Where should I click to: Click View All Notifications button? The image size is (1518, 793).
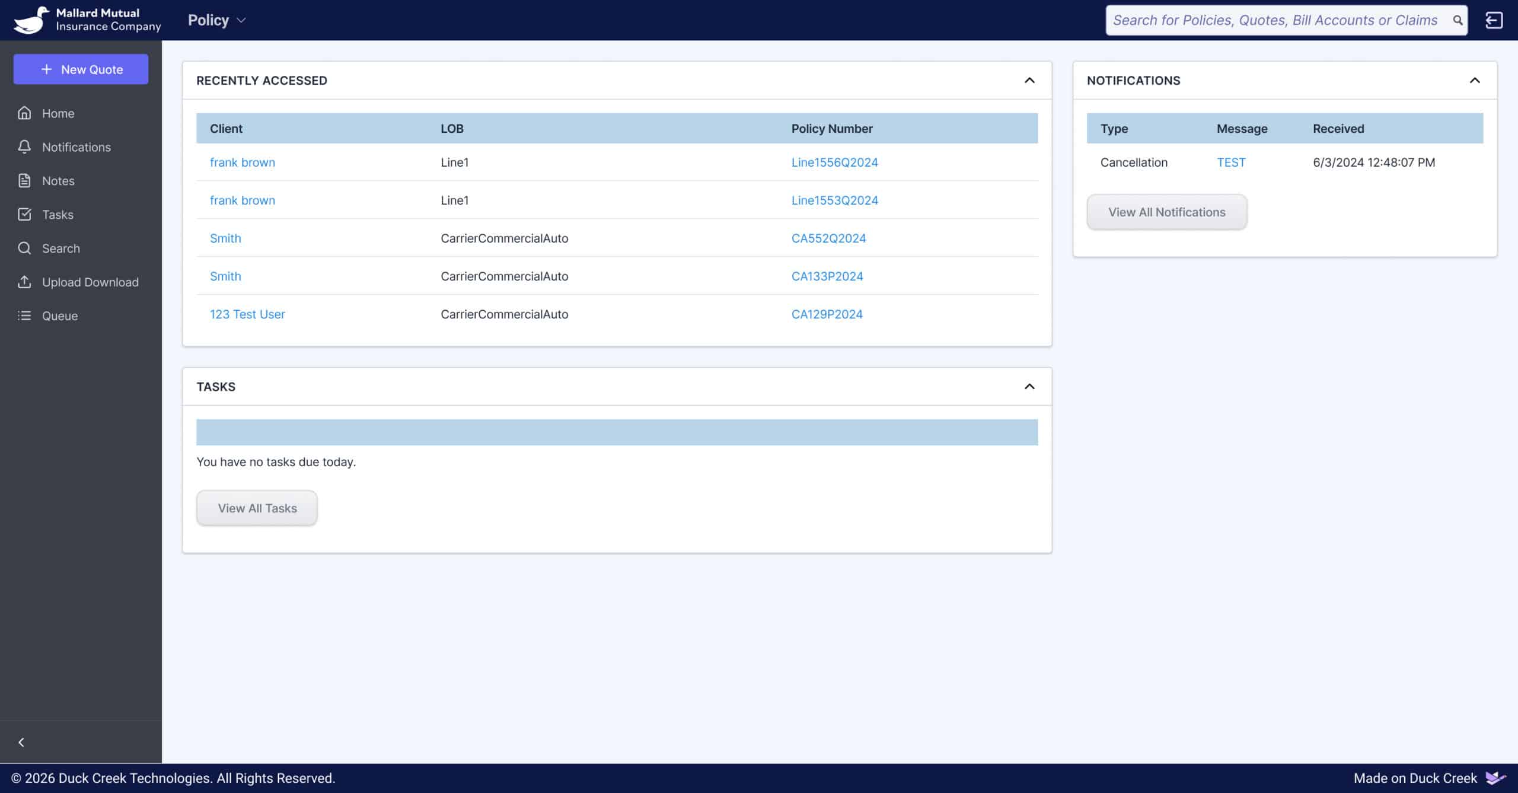pyautogui.click(x=1166, y=212)
